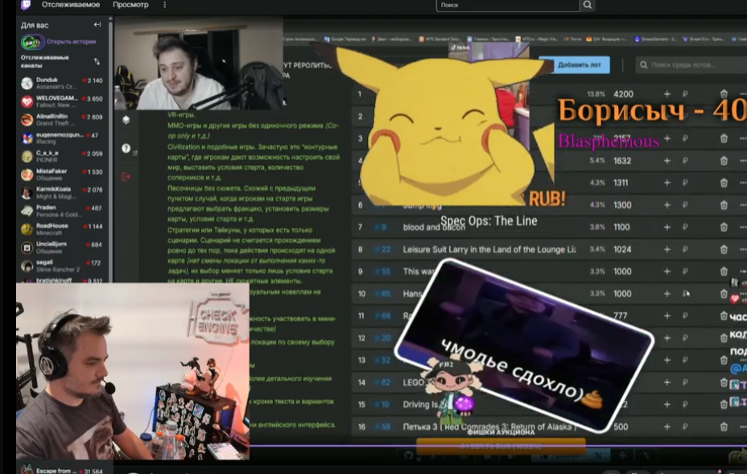Open RoadHouse channel
The width and height of the screenshot is (747, 474).
tap(62, 229)
